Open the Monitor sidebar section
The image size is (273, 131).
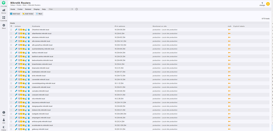click(x=4, y=11)
